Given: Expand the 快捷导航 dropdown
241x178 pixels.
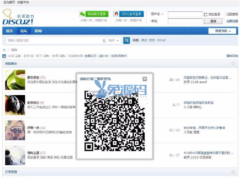Looking at the screenshot, I should (222, 31).
